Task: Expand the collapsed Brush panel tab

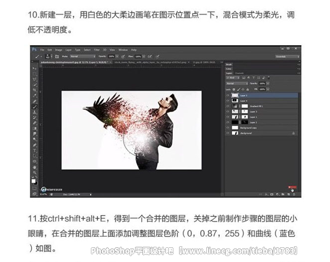Action: pos(229,64)
